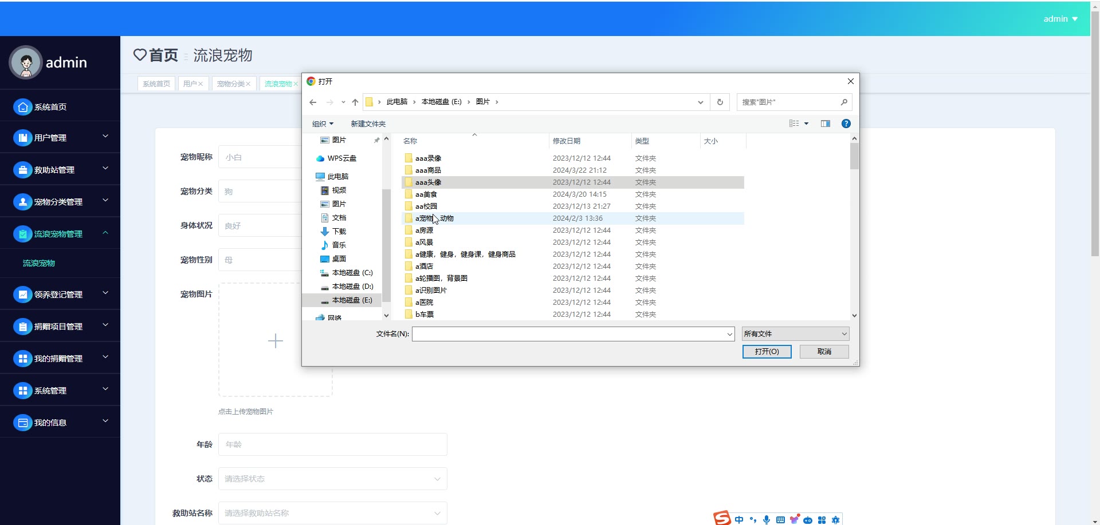Image resolution: width=1100 pixels, height=525 pixels.
Task: Open the file type filter dropdown
Action: (795, 334)
